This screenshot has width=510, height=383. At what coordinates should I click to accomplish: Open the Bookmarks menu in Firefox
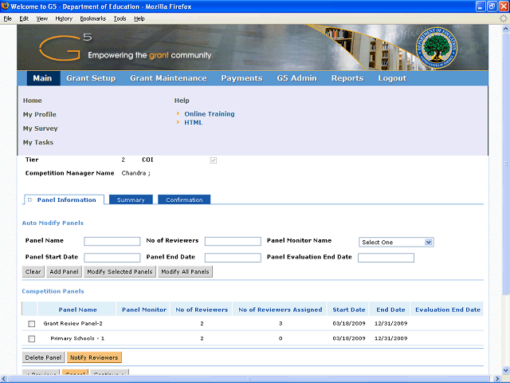tap(93, 18)
